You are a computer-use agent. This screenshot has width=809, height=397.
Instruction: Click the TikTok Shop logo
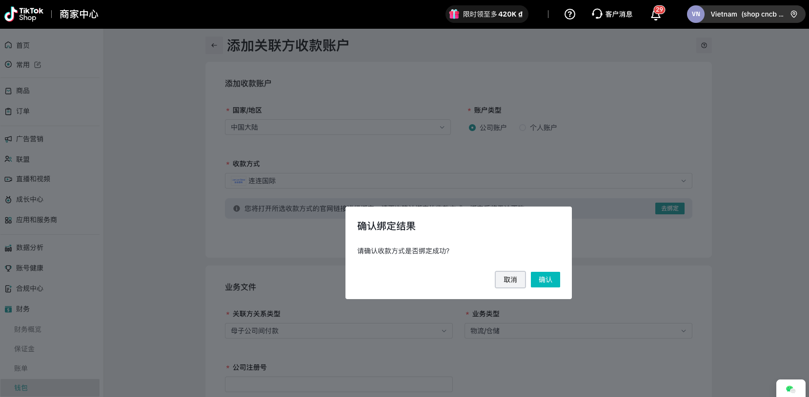pos(24,14)
